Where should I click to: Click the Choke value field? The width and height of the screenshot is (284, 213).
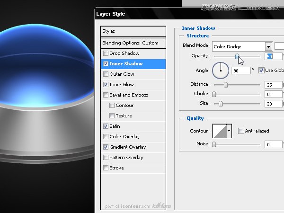pos(273,94)
